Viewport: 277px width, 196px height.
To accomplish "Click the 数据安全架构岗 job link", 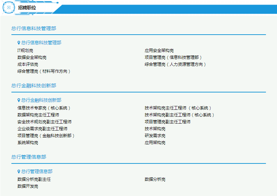I will [x=32, y=57].
